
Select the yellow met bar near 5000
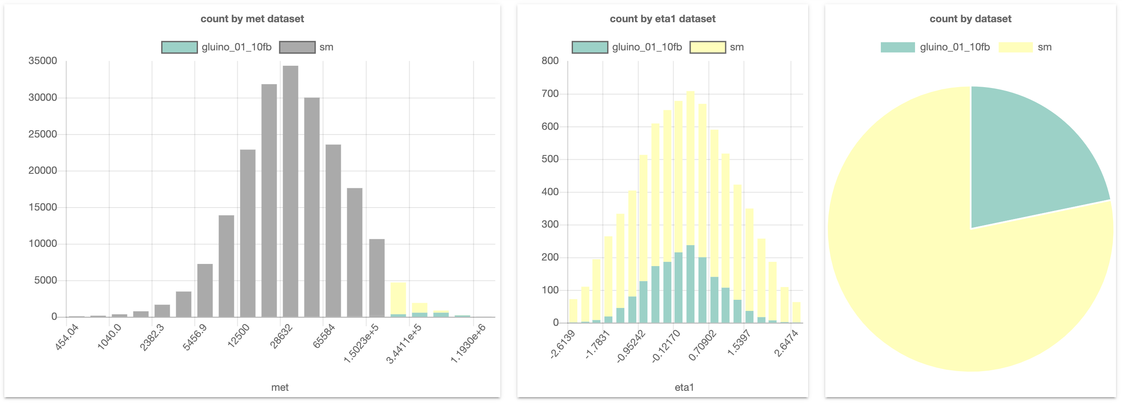point(398,298)
